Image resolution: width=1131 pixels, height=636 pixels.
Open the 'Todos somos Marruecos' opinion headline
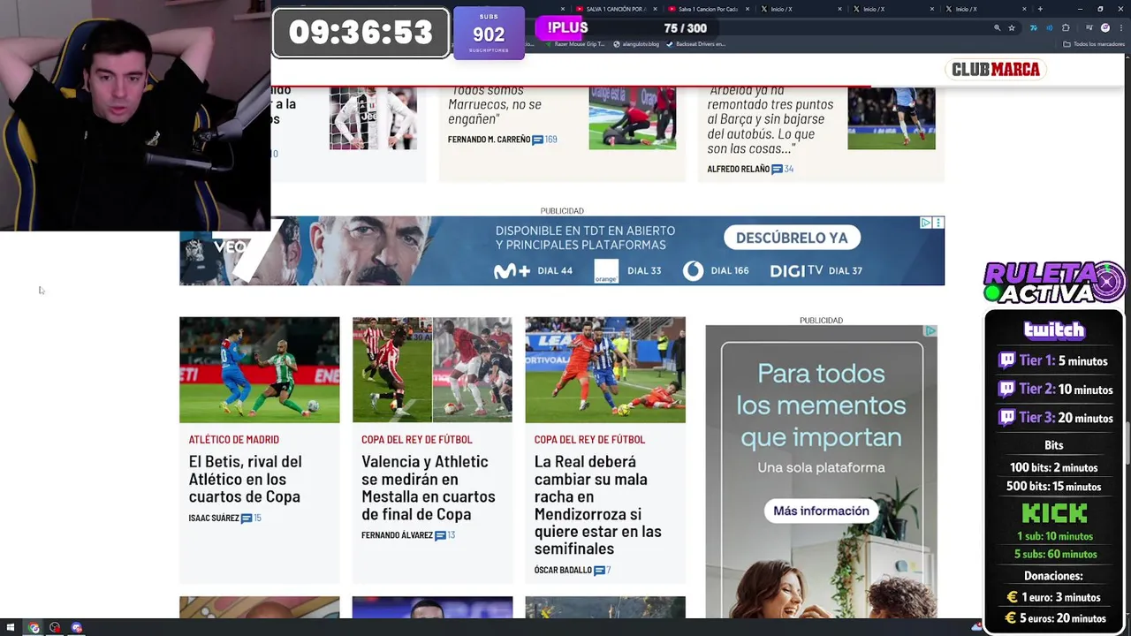point(495,104)
